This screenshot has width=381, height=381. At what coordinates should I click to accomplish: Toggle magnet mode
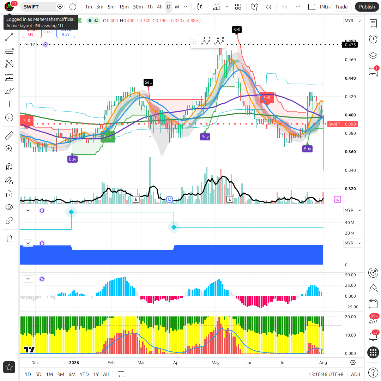pos(9,167)
